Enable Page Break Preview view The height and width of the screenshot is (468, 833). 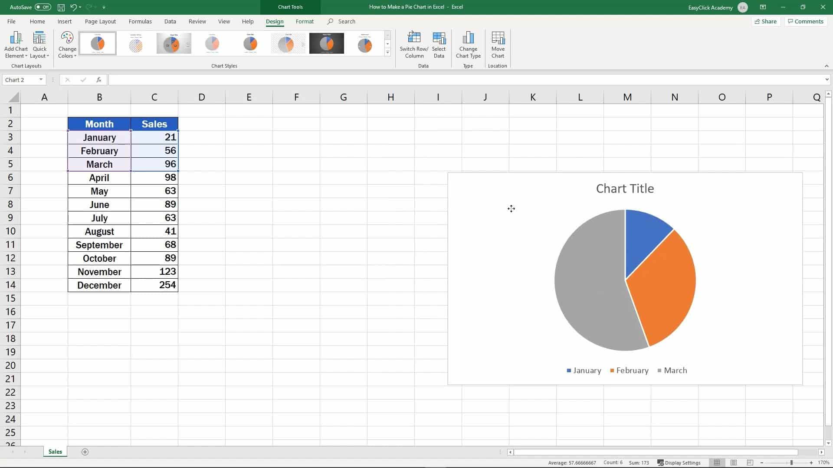(x=750, y=462)
